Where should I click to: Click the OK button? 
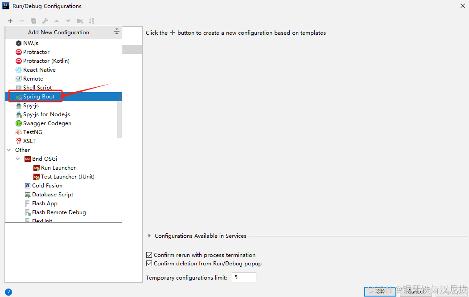(x=380, y=291)
